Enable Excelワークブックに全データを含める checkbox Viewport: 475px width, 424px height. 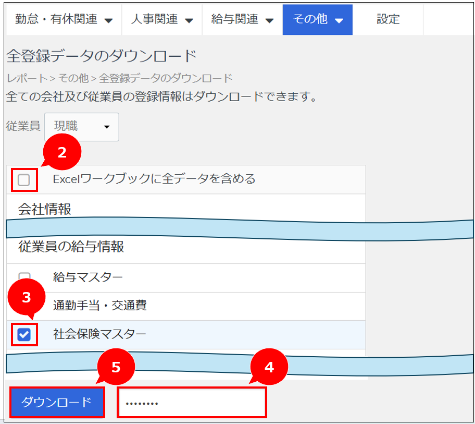[24, 180]
